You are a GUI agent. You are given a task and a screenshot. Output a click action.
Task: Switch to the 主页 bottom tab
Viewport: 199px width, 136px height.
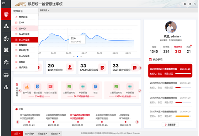(17, 134)
